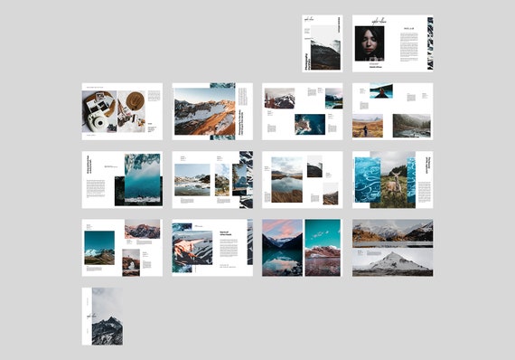Select the red mountain under teal sky photo

323,248
